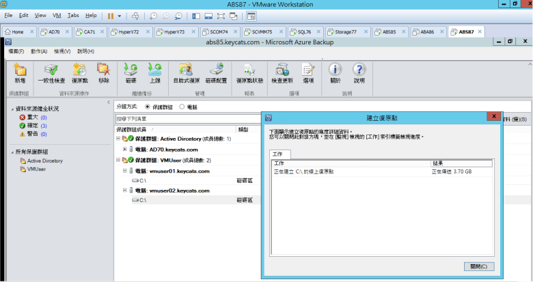The height and width of the screenshot is (282, 533).
Task: Click the 檢查更新 check updates icon
Action: [x=281, y=72]
